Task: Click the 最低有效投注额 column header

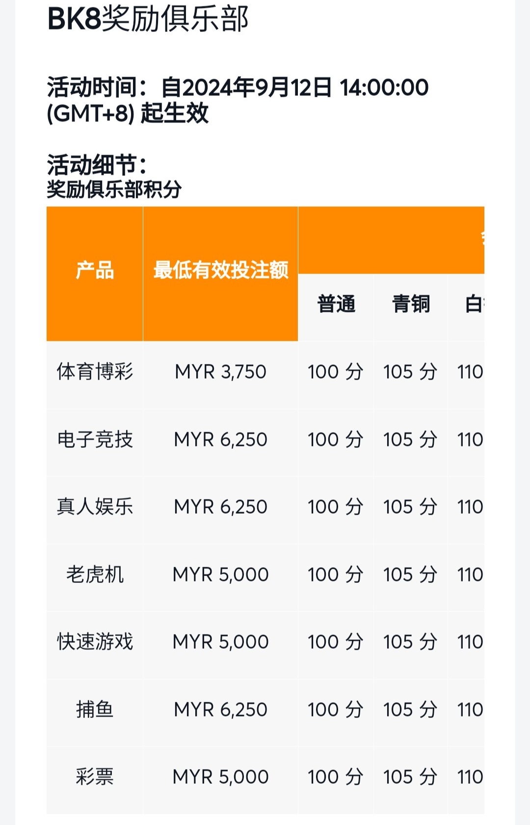Action: coord(220,271)
